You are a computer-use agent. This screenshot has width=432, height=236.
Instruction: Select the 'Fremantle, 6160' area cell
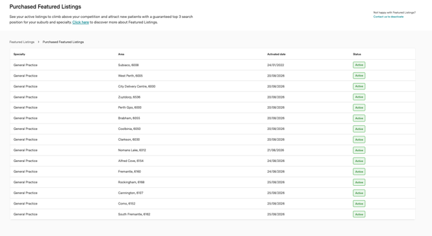(130, 172)
